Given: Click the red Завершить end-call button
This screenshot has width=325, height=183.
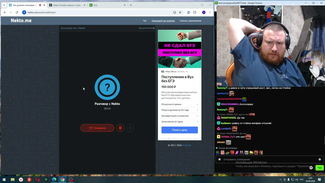Looking at the screenshot, I should 97,128.
